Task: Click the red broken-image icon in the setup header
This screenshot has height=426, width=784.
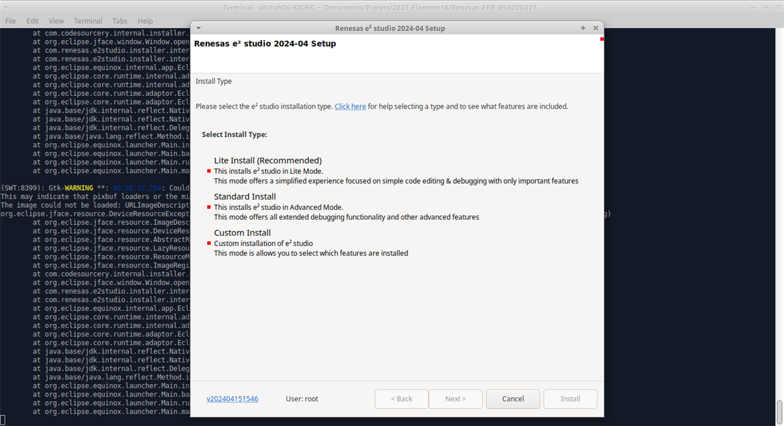Action: 602,39
